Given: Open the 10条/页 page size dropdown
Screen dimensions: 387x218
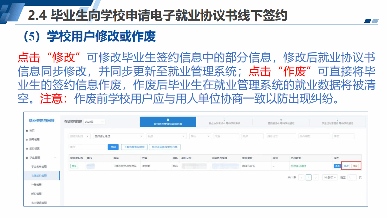Looking at the screenshot, I should (x=330, y=177).
